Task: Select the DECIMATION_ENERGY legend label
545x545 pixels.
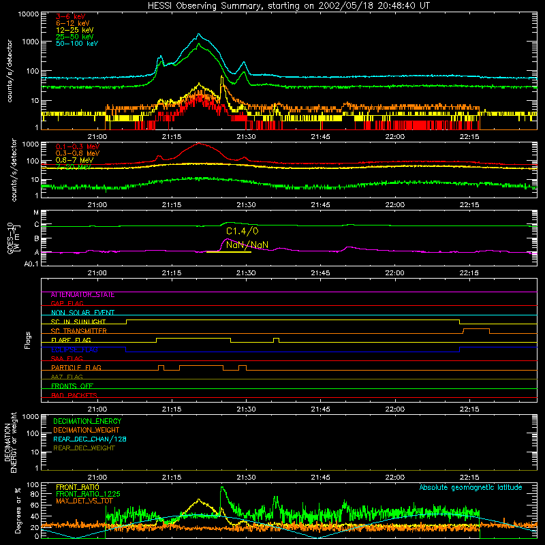Action: pyautogui.click(x=87, y=421)
